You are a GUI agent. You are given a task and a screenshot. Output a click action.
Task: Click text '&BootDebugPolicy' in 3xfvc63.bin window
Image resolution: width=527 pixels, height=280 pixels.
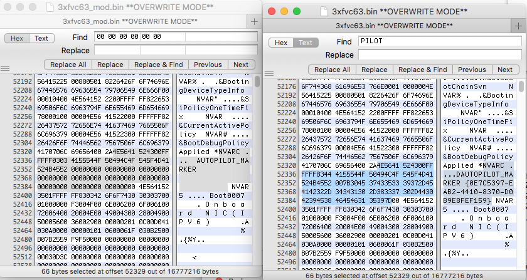[x=478, y=157]
